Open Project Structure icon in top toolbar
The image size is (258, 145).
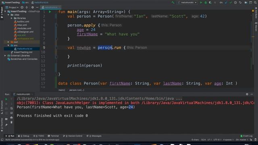coord(246,2)
